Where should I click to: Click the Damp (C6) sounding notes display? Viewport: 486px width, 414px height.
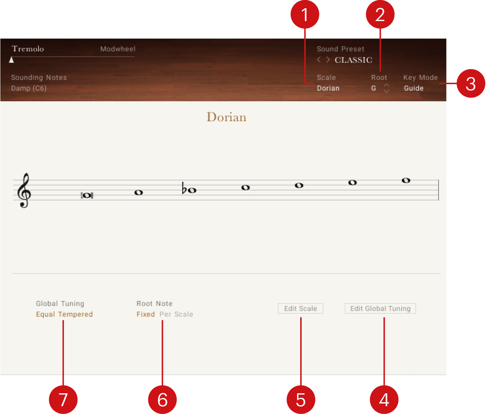(29, 88)
